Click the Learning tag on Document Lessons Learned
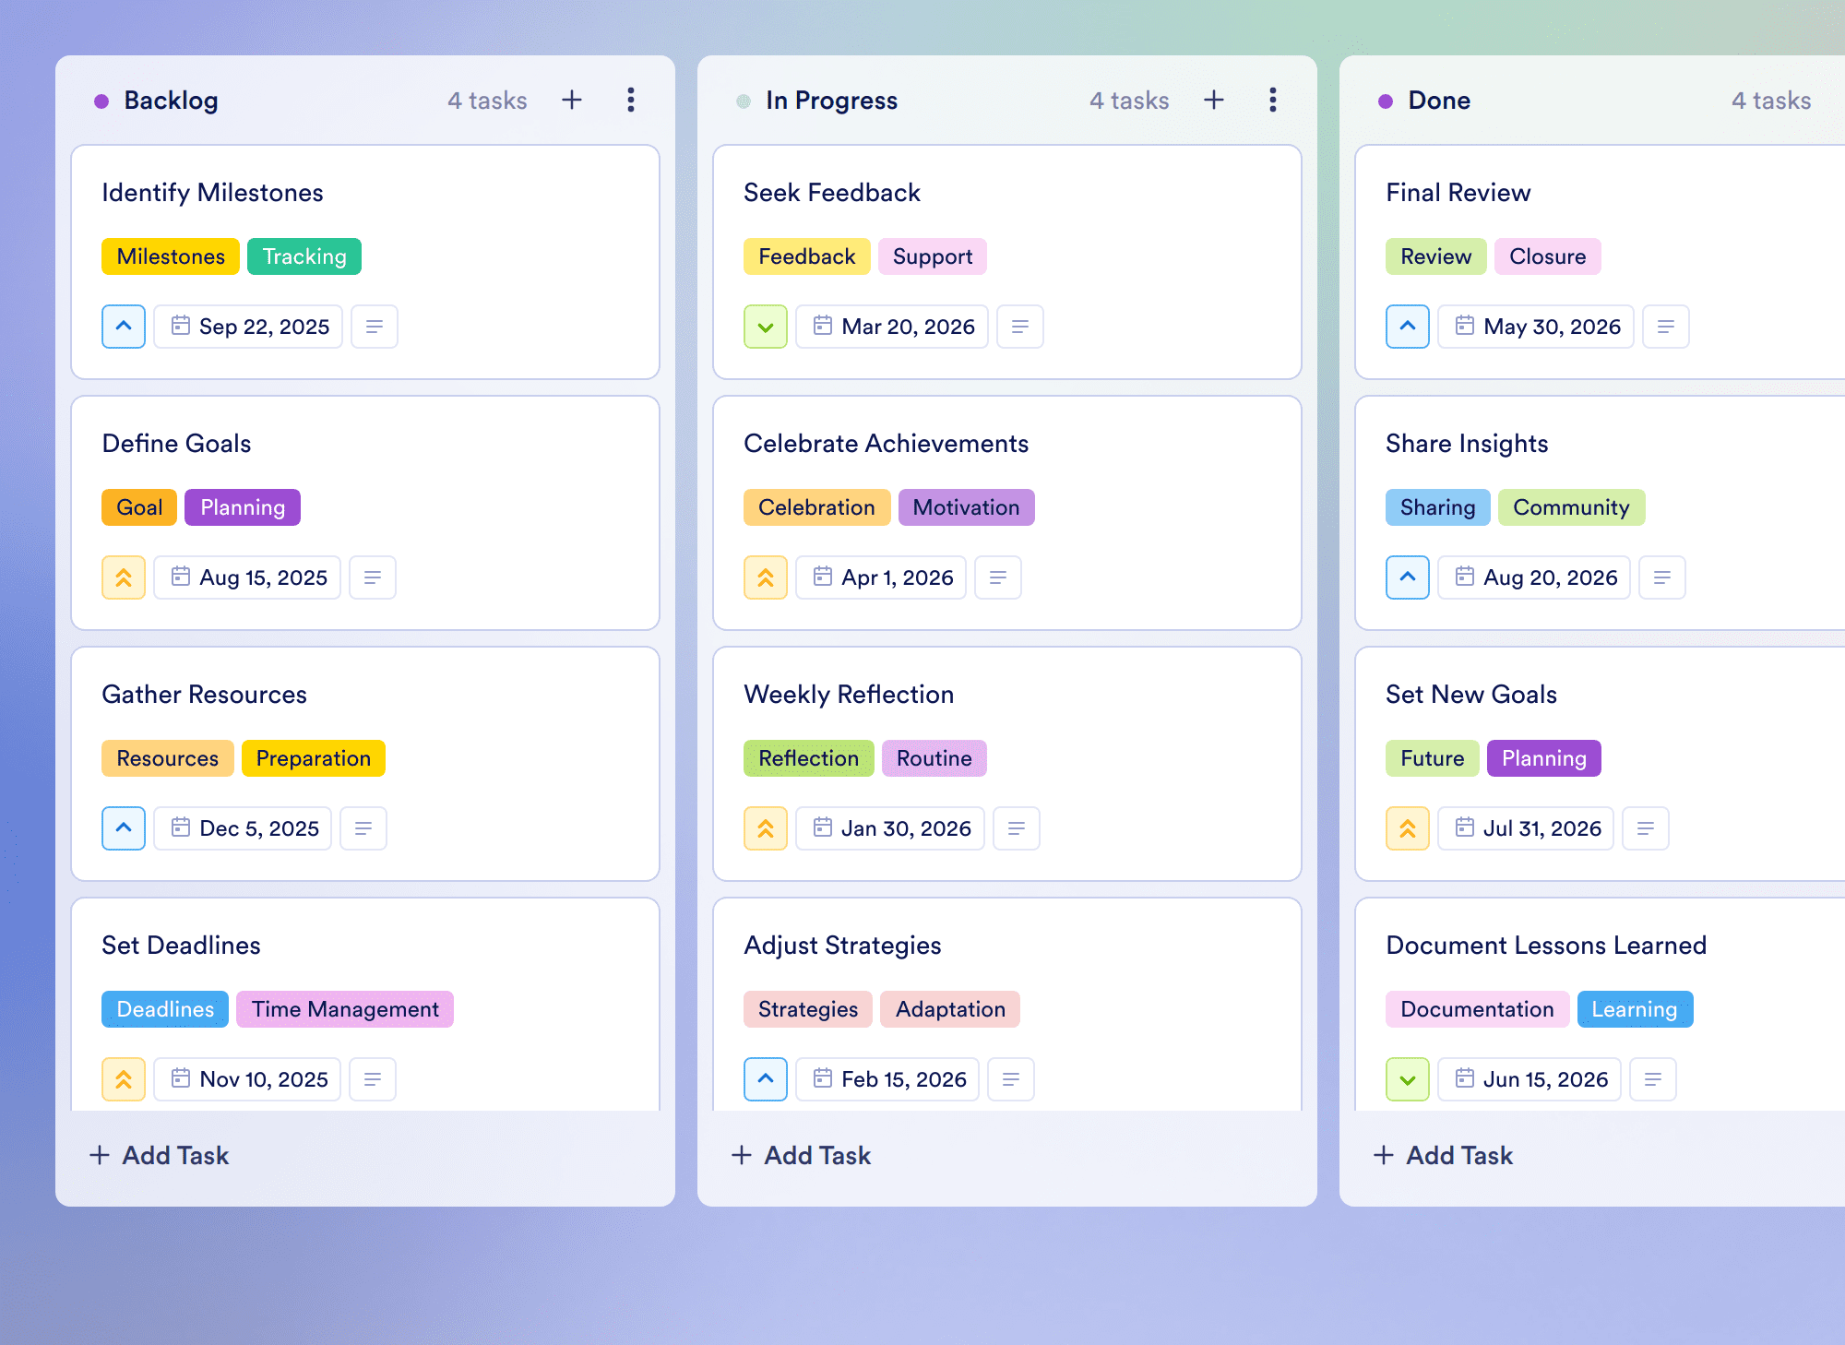Image resolution: width=1845 pixels, height=1345 pixels. (x=1635, y=1009)
